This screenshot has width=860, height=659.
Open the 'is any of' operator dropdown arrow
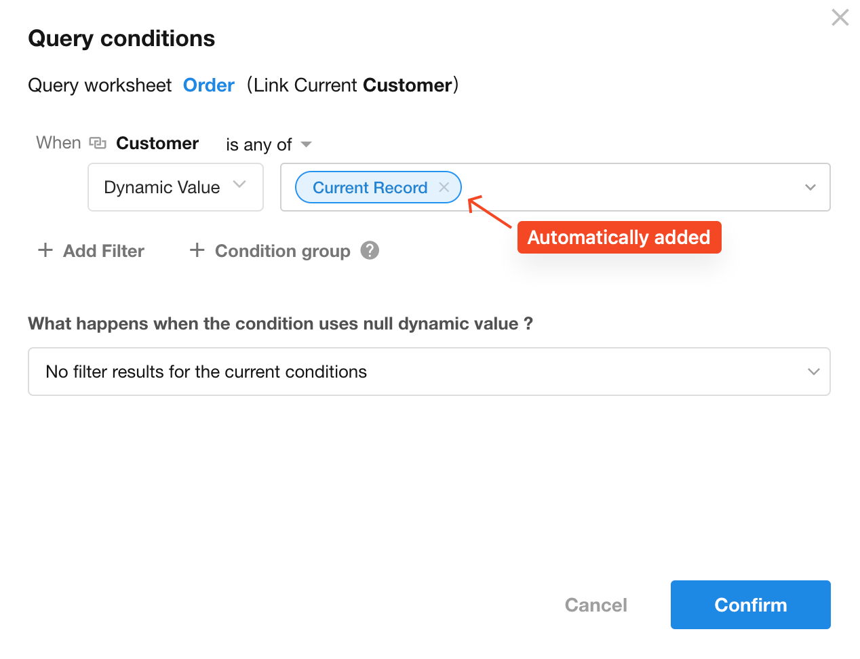coord(306,144)
